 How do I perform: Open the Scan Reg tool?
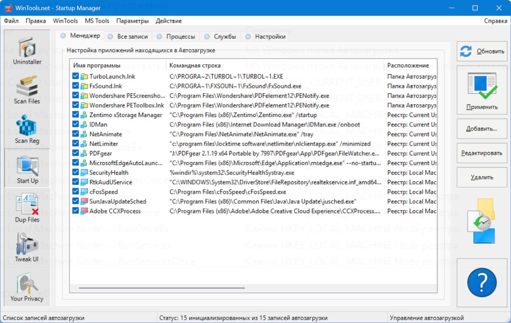pos(27,129)
